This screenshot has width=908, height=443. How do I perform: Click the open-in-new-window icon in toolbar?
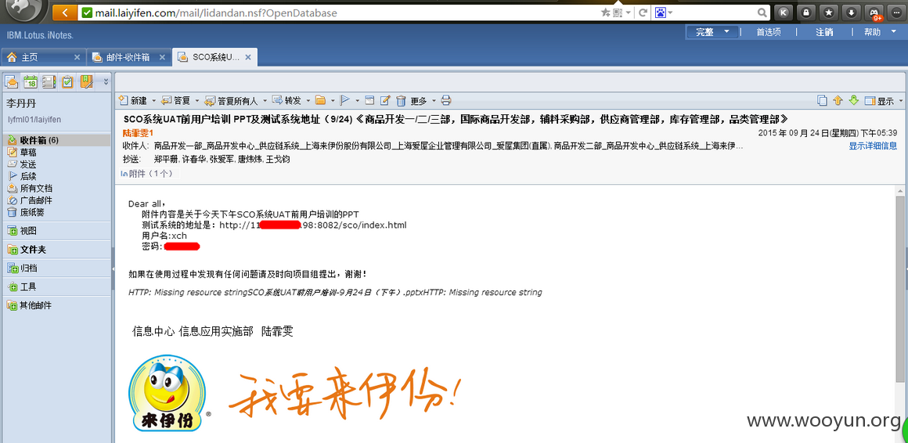[x=369, y=101]
